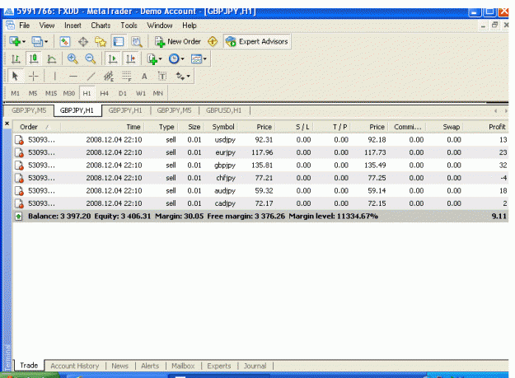Zoom out of the chart
515x378 pixels.
pos(91,59)
